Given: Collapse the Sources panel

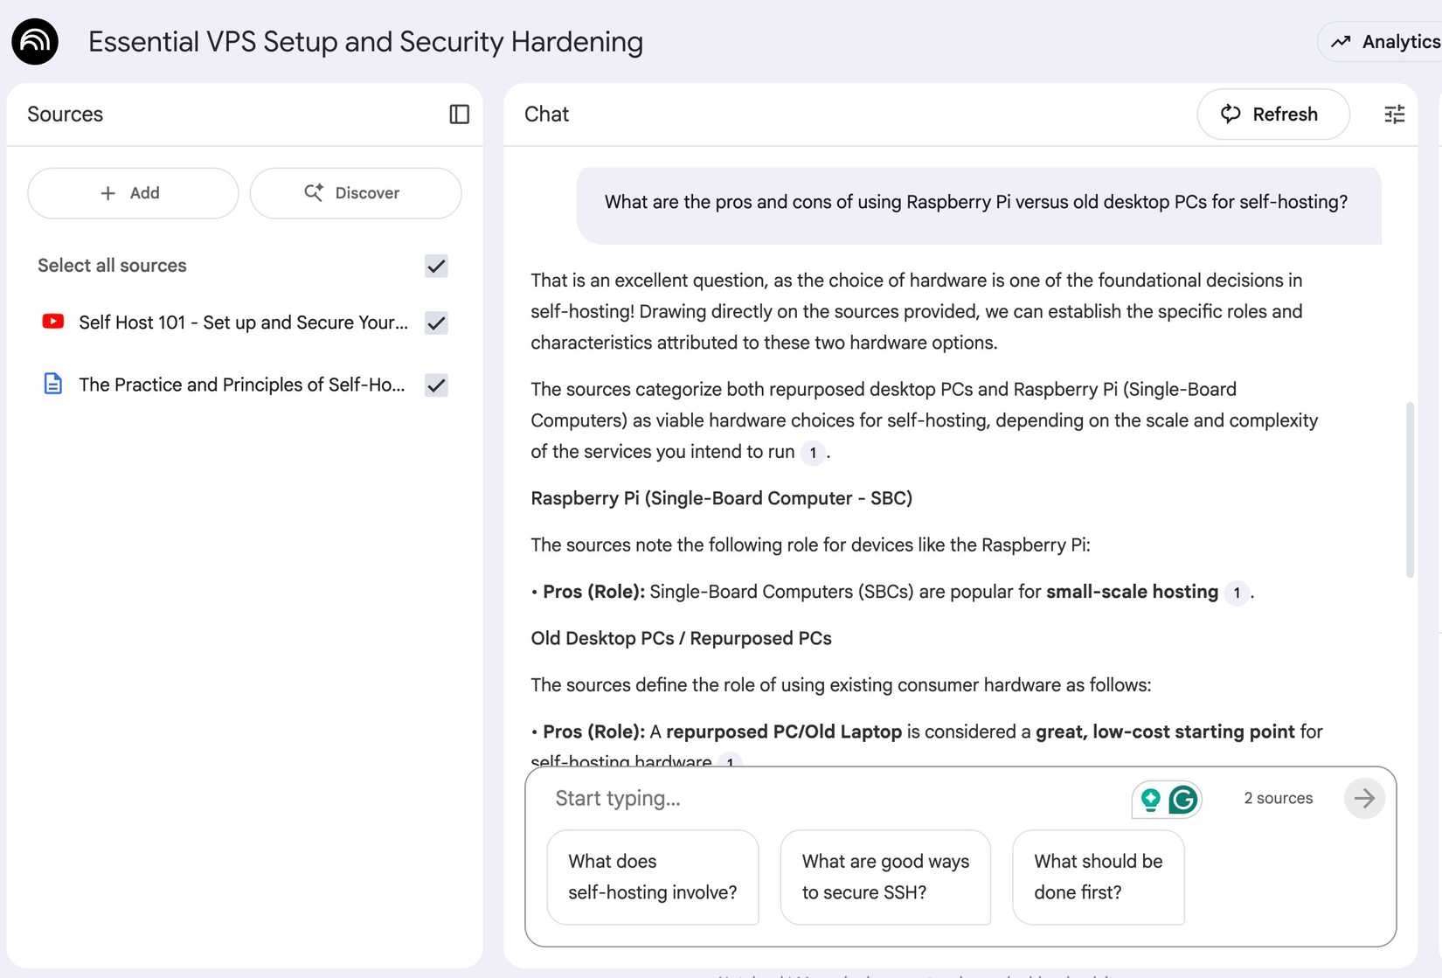Looking at the screenshot, I should tap(459, 114).
